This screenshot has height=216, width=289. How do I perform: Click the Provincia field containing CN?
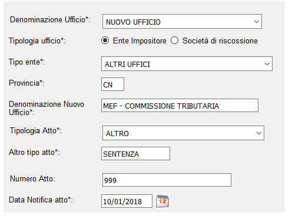point(112,85)
